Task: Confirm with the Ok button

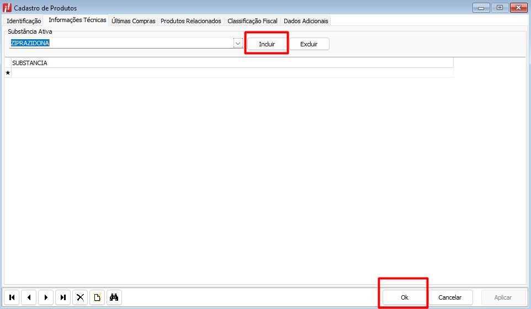Action: point(405,297)
